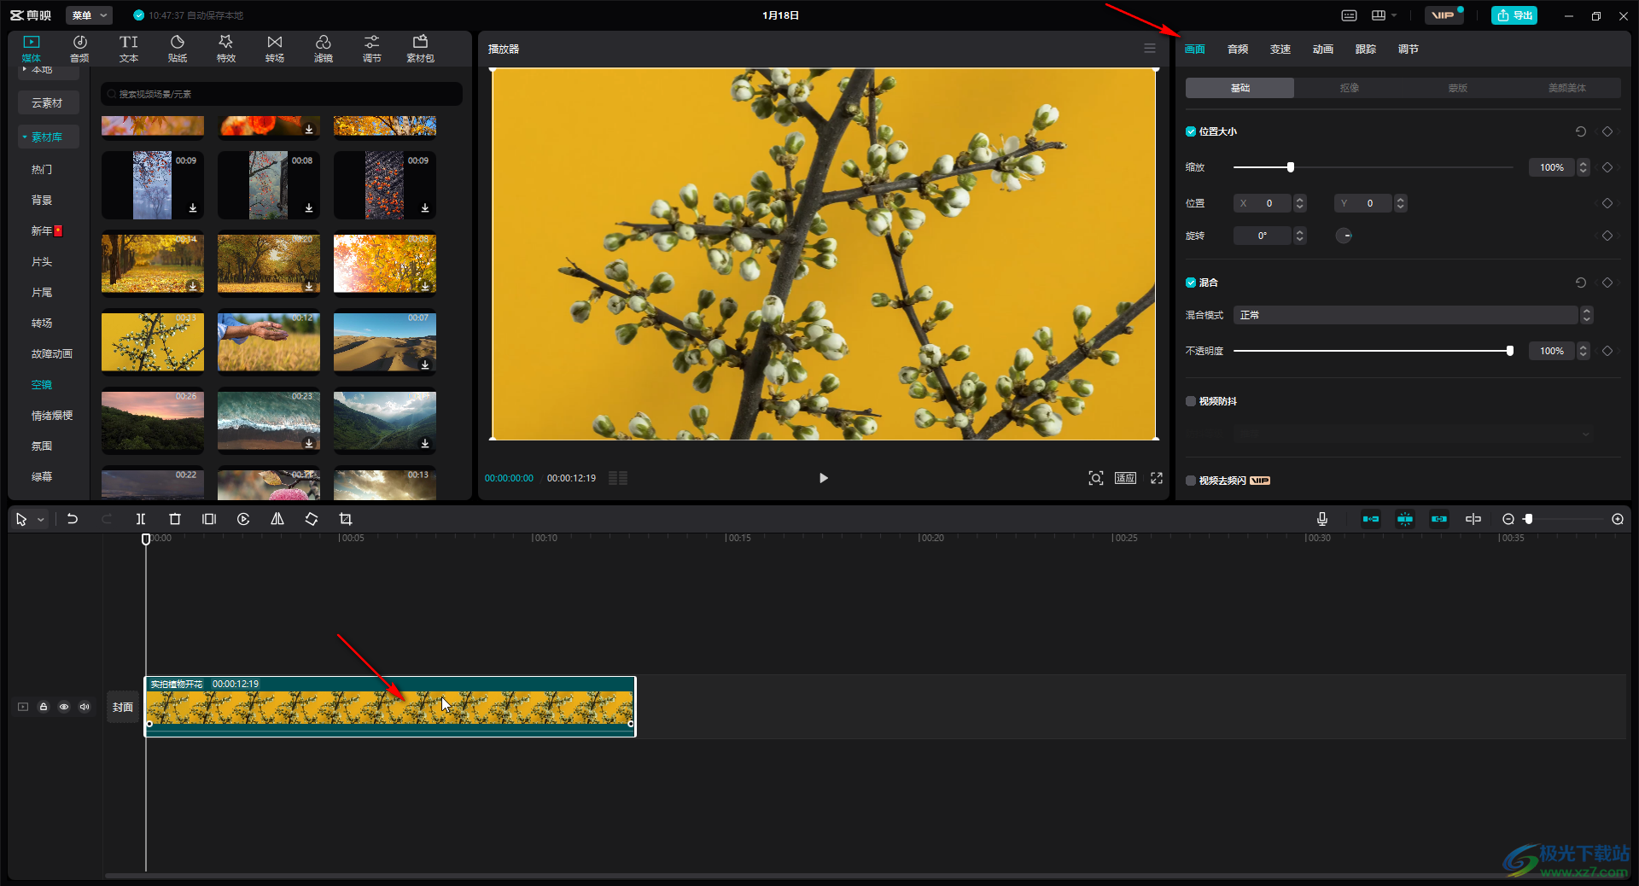This screenshot has width=1639, height=886.
Task: Click the undo arrow in timeline toolbar
Action: click(73, 519)
